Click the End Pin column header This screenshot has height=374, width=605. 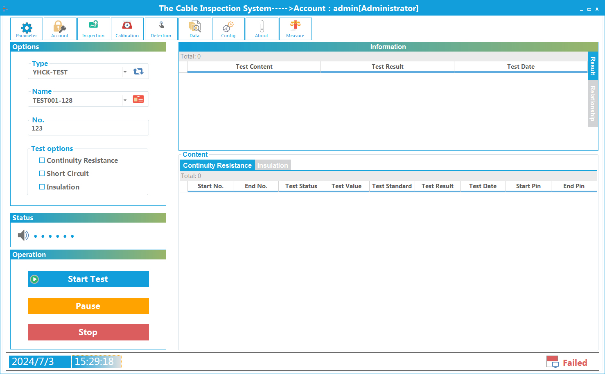pos(573,186)
